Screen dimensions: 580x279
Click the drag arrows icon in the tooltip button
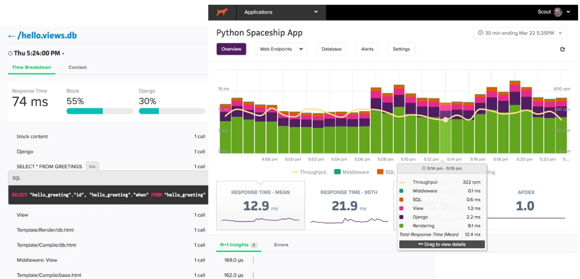(420, 244)
